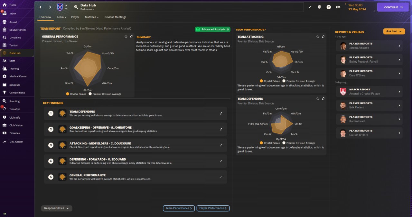The width and height of the screenshot is (412, 217).
Task: Favorite the General Performance chart with star
Action: (x=126, y=36)
